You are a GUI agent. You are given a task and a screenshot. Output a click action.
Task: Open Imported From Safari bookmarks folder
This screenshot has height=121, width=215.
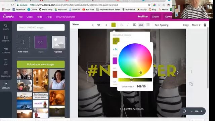coord(108,9)
